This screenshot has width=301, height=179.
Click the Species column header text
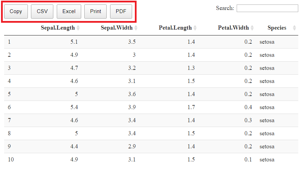coord(277,28)
